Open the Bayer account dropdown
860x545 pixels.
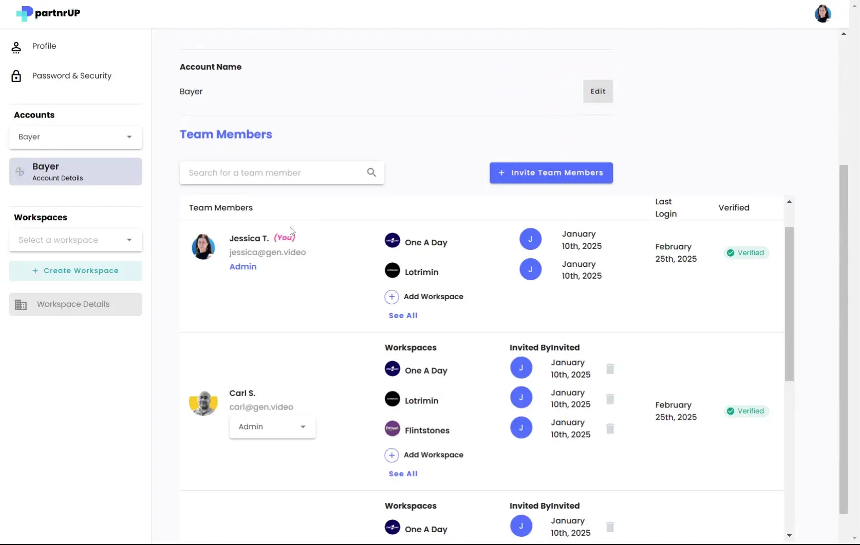point(75,137)
